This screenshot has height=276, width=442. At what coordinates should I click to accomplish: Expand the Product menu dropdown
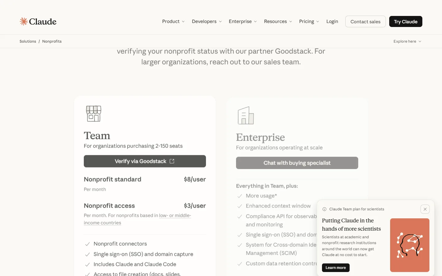click(173, 21)
